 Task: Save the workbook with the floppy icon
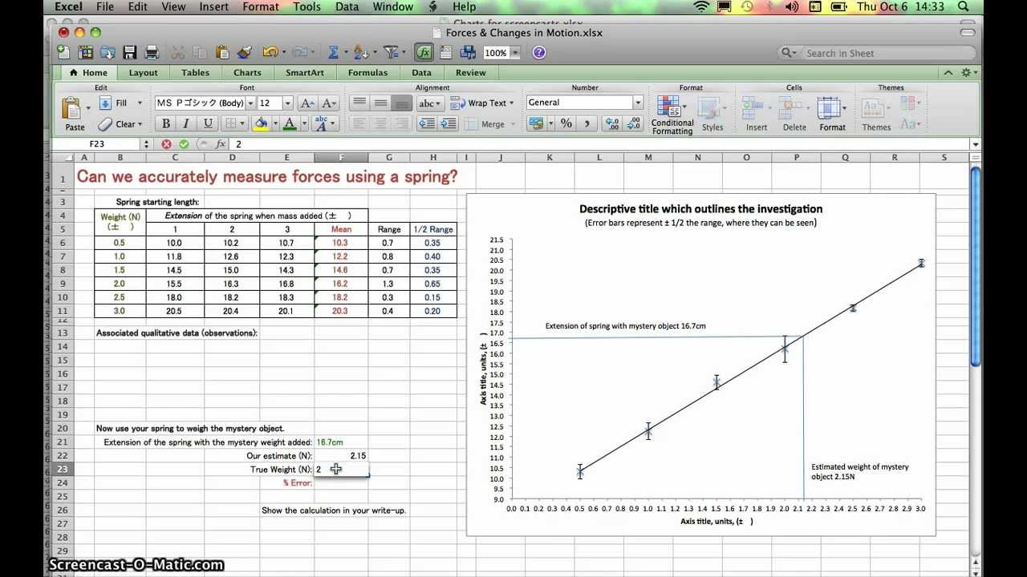coord(129,53)
